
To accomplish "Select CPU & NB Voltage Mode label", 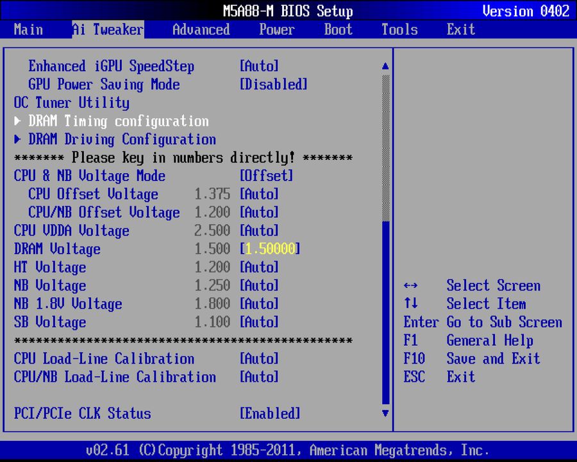I will click(89, 176).
